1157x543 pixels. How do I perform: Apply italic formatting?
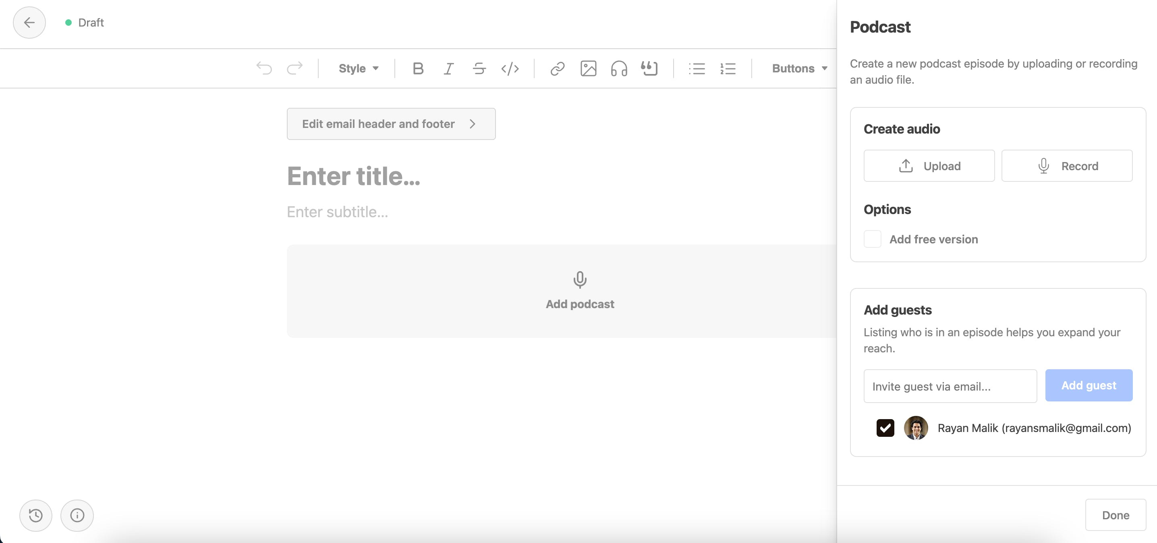[448, 69]
